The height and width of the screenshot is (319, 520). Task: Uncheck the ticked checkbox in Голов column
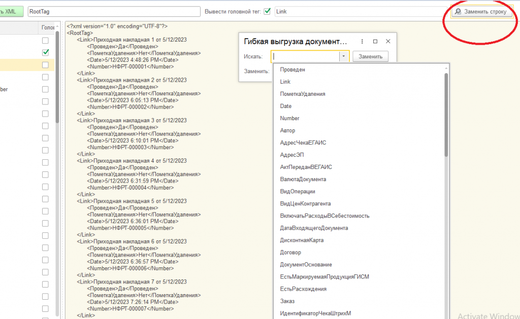46,52
